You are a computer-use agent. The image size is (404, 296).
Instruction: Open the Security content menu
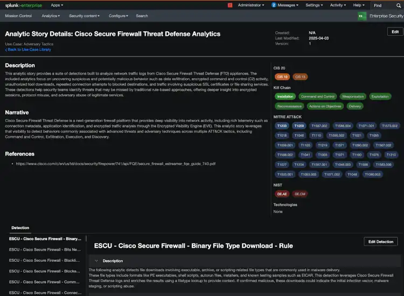85,16
